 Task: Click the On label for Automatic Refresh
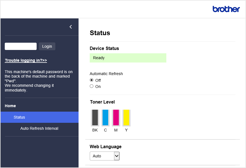click(x=98, y=87)
